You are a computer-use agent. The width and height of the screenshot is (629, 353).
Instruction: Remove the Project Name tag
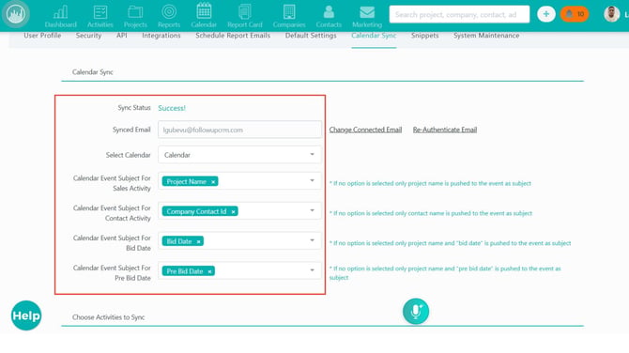(213, 182)
